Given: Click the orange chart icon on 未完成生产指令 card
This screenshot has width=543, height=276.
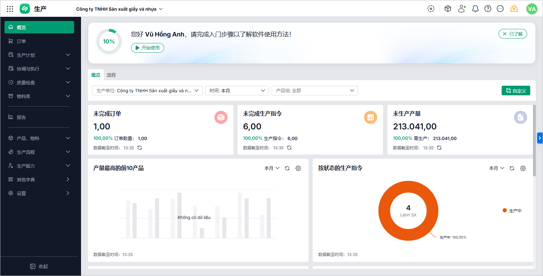Looking at the screenshot, I should pos(371,117).
